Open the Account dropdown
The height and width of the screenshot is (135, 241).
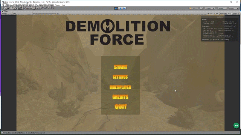pos(210,8)
